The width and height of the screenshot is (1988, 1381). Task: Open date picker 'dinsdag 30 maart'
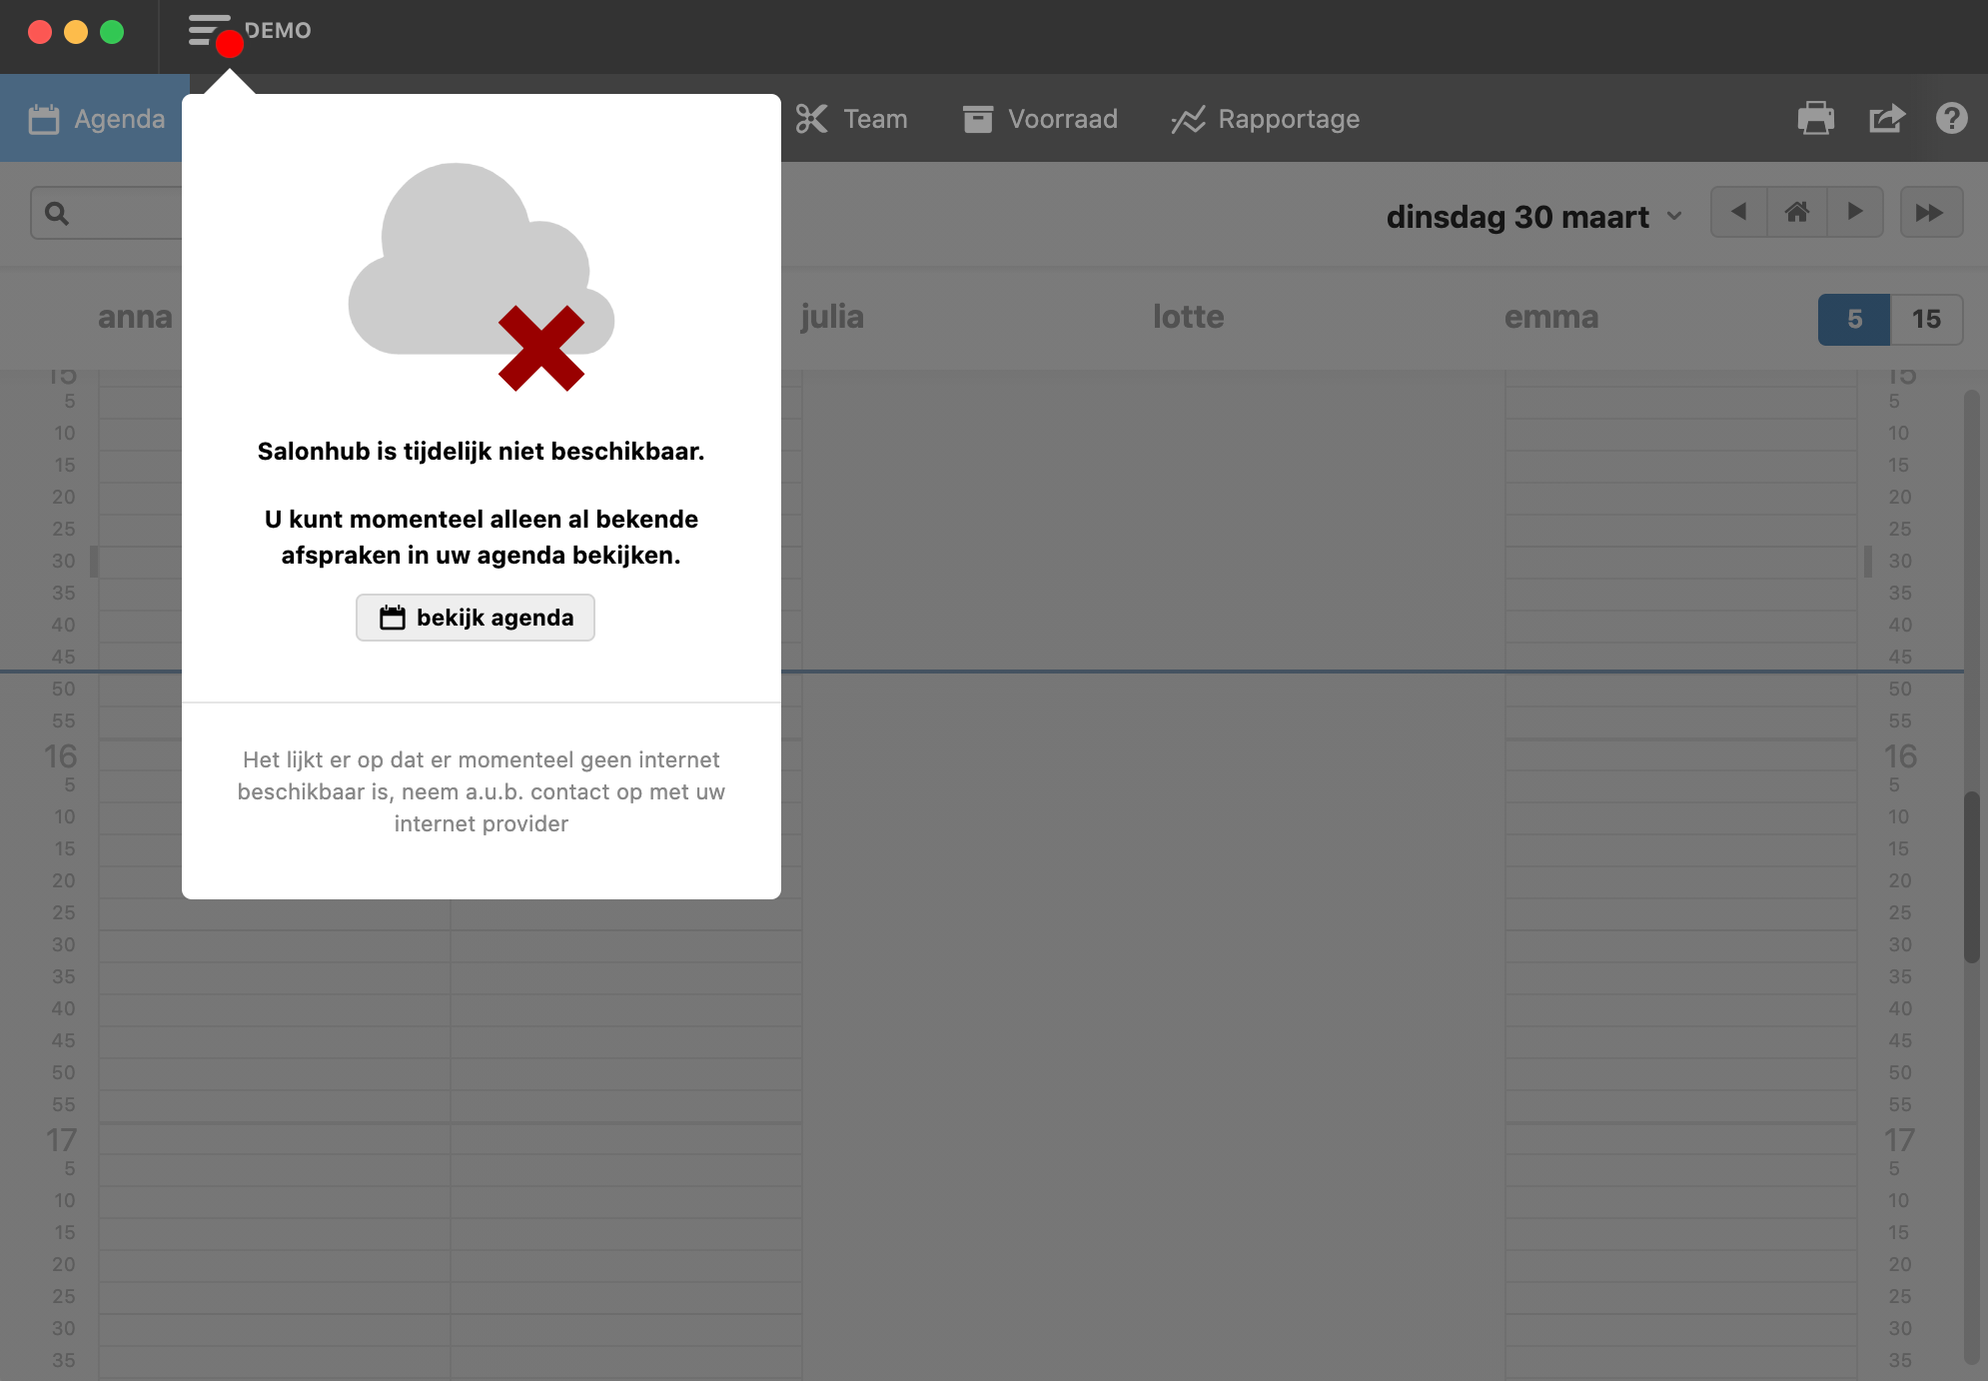1516,217
